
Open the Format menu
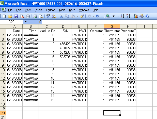coord(50,10)
